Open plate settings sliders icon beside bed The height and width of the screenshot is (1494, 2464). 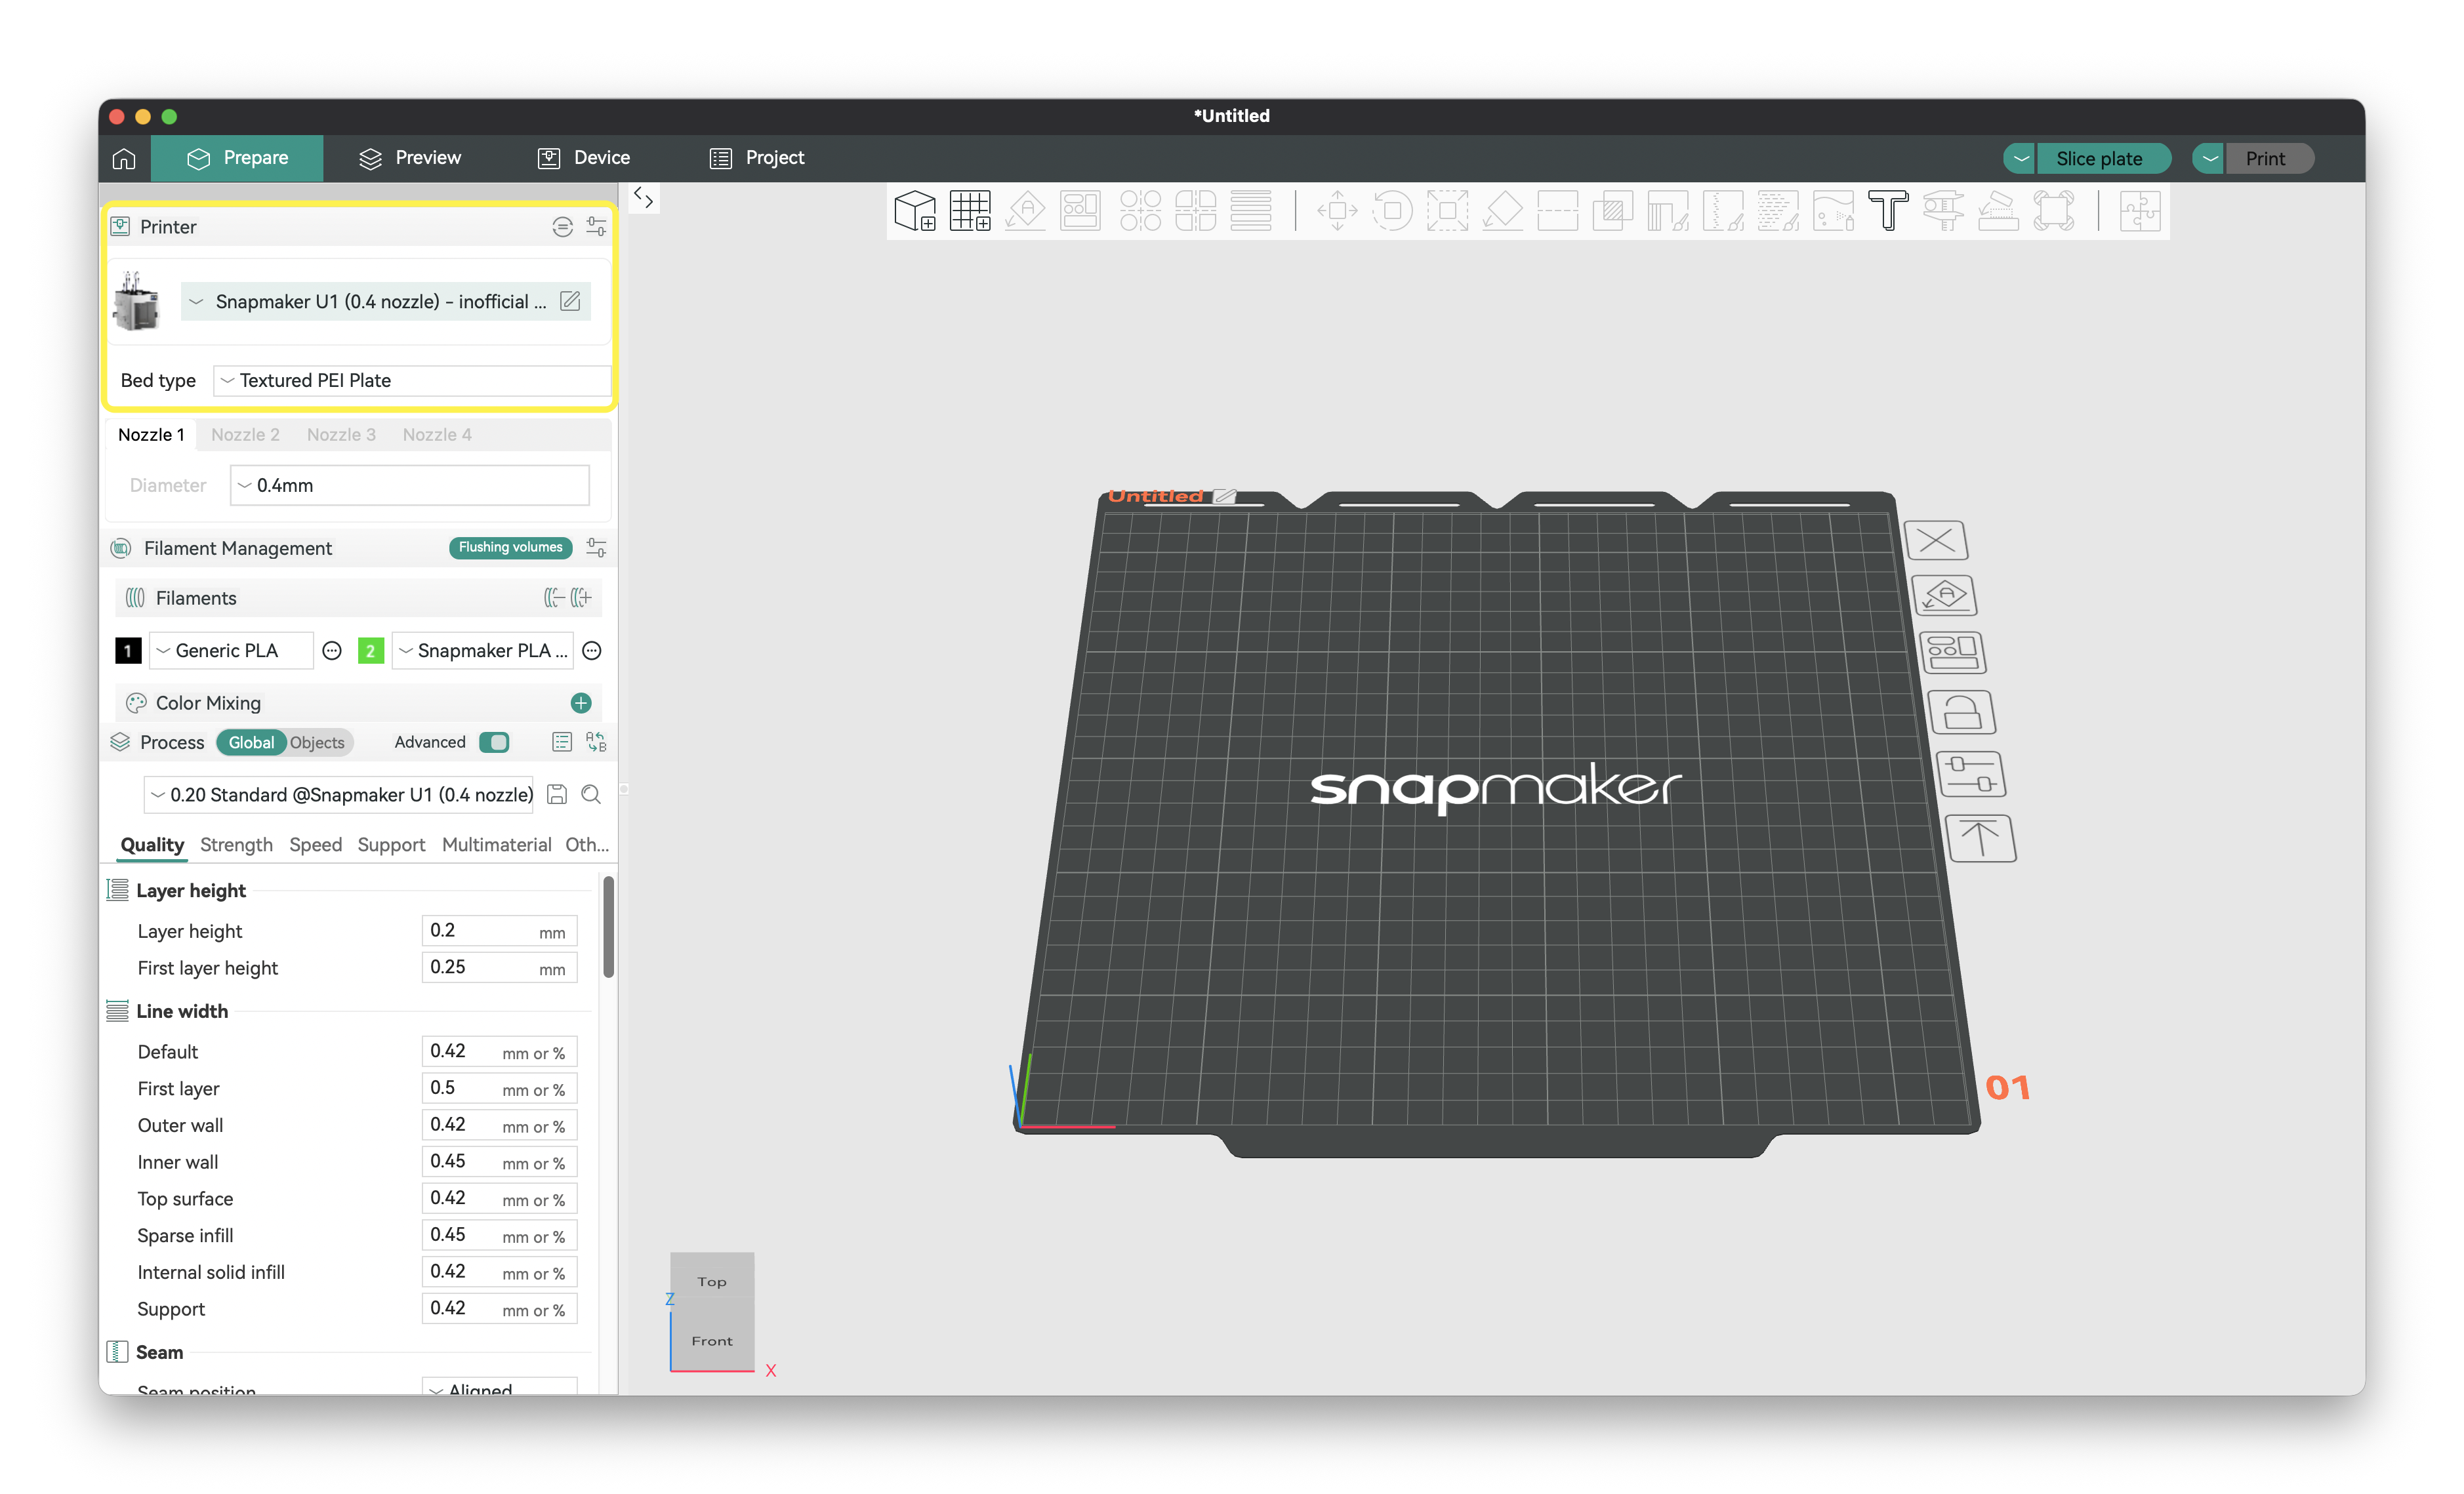pyautogui.click(x=1971, y=774)
